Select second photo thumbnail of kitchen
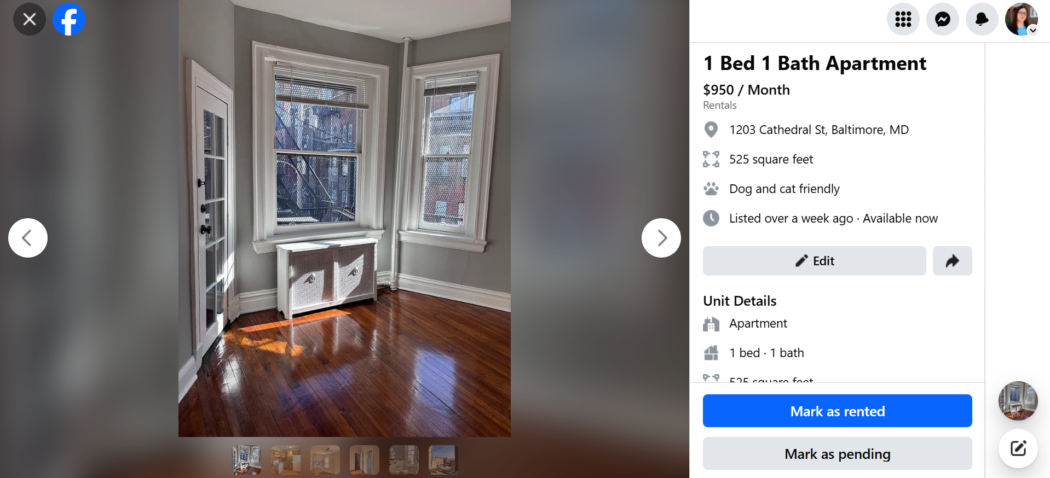Screen dimensions: 1050x478 click(x=286, y=459)
